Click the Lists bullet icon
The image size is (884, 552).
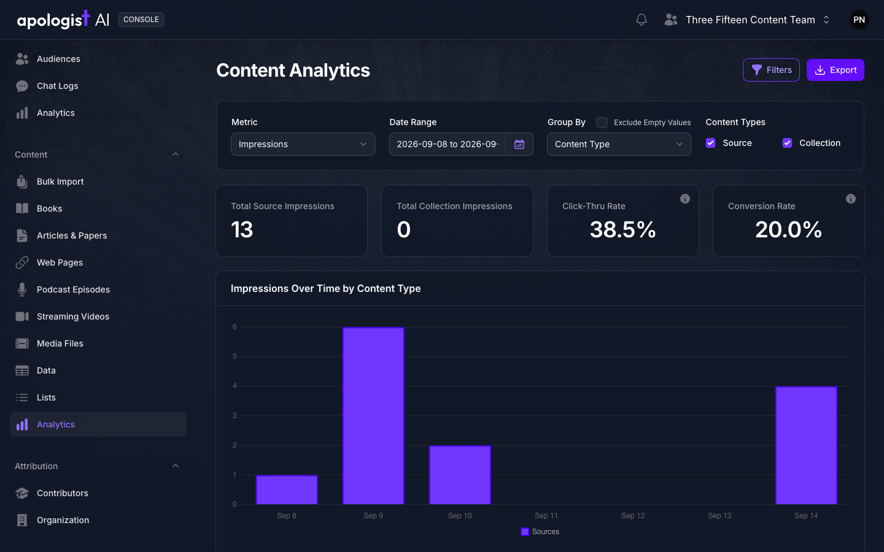tap(22, 397)
